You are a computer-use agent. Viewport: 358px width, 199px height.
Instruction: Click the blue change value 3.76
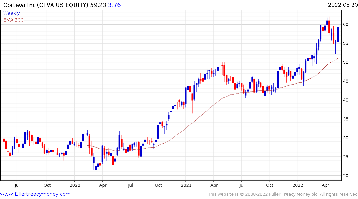[114, 5]
